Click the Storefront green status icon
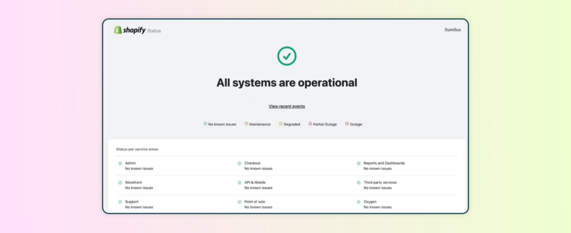Image resolution: width=571 pixels, height=233 pixels. pyautogui.click(x=120, y=182)
